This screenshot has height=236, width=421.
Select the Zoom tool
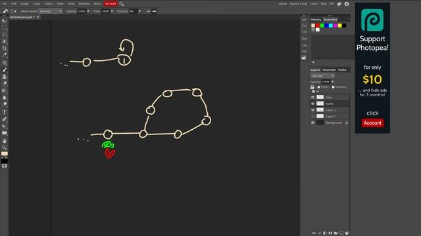click(5, 147)
